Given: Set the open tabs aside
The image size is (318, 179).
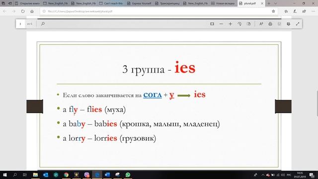Looking at the screenshot, I should (9, 3).
